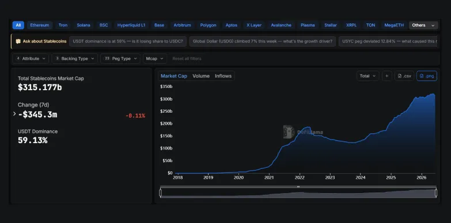Open the Backing Type filter dropdown
The height and width of the screenshot is (223, 451).
click(x=74, y=59)
